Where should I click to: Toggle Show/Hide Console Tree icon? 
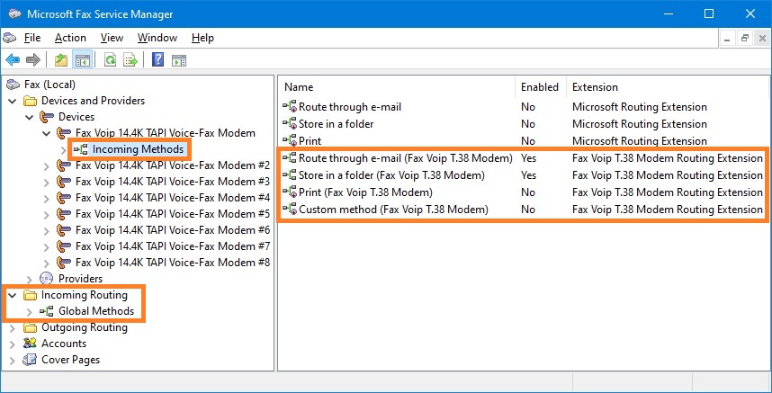click(82, 60)
